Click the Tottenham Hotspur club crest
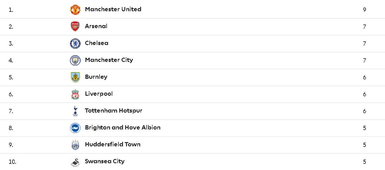The image size is (385, 170). (x=75, y=111)
